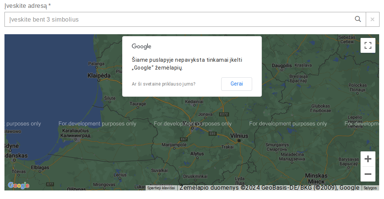384x199 pixels.
Task: Zoom in with the plus button
Action: point(368,159)
